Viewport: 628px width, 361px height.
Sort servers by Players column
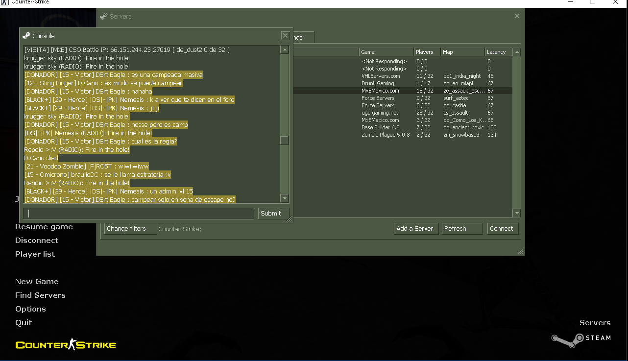click(x=427, y=52)
